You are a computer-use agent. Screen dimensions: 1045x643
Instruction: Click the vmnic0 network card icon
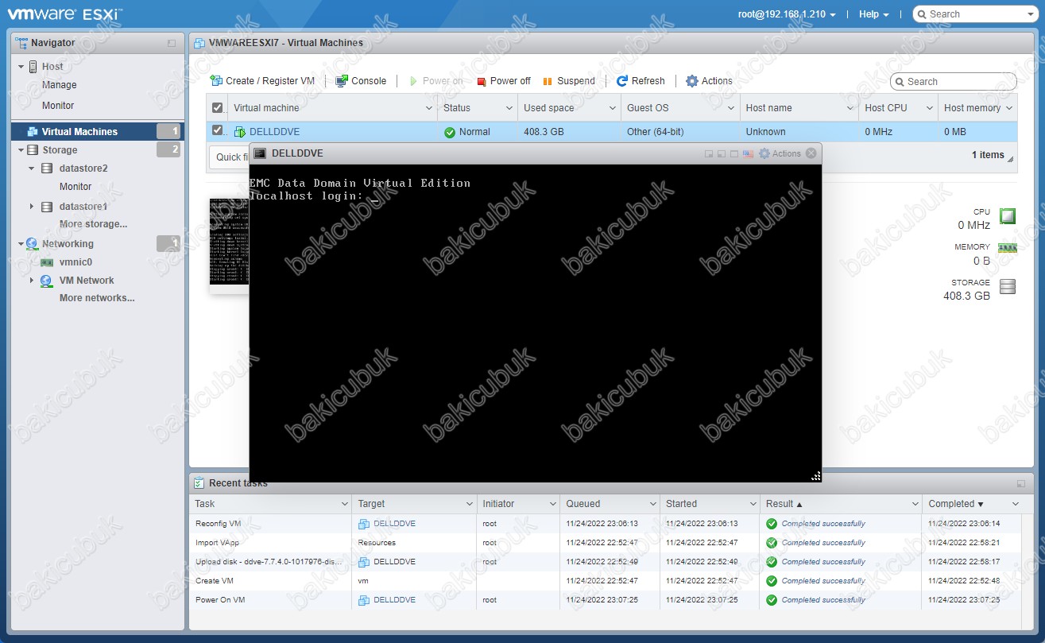(47, 262)
